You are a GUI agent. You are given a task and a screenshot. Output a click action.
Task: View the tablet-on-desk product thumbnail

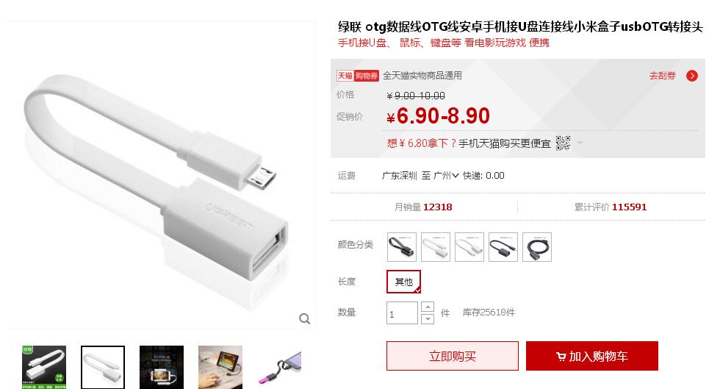tap(220, 367)
